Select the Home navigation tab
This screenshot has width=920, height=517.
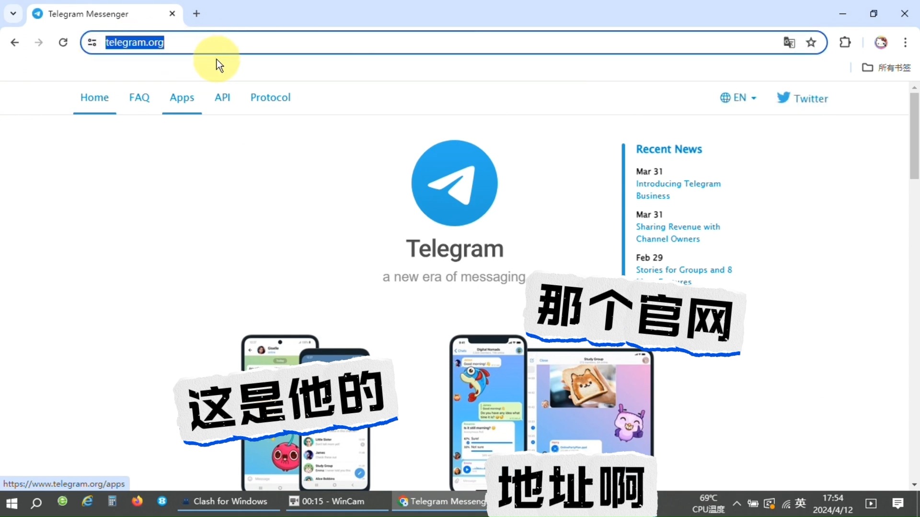tap(94, 97)
